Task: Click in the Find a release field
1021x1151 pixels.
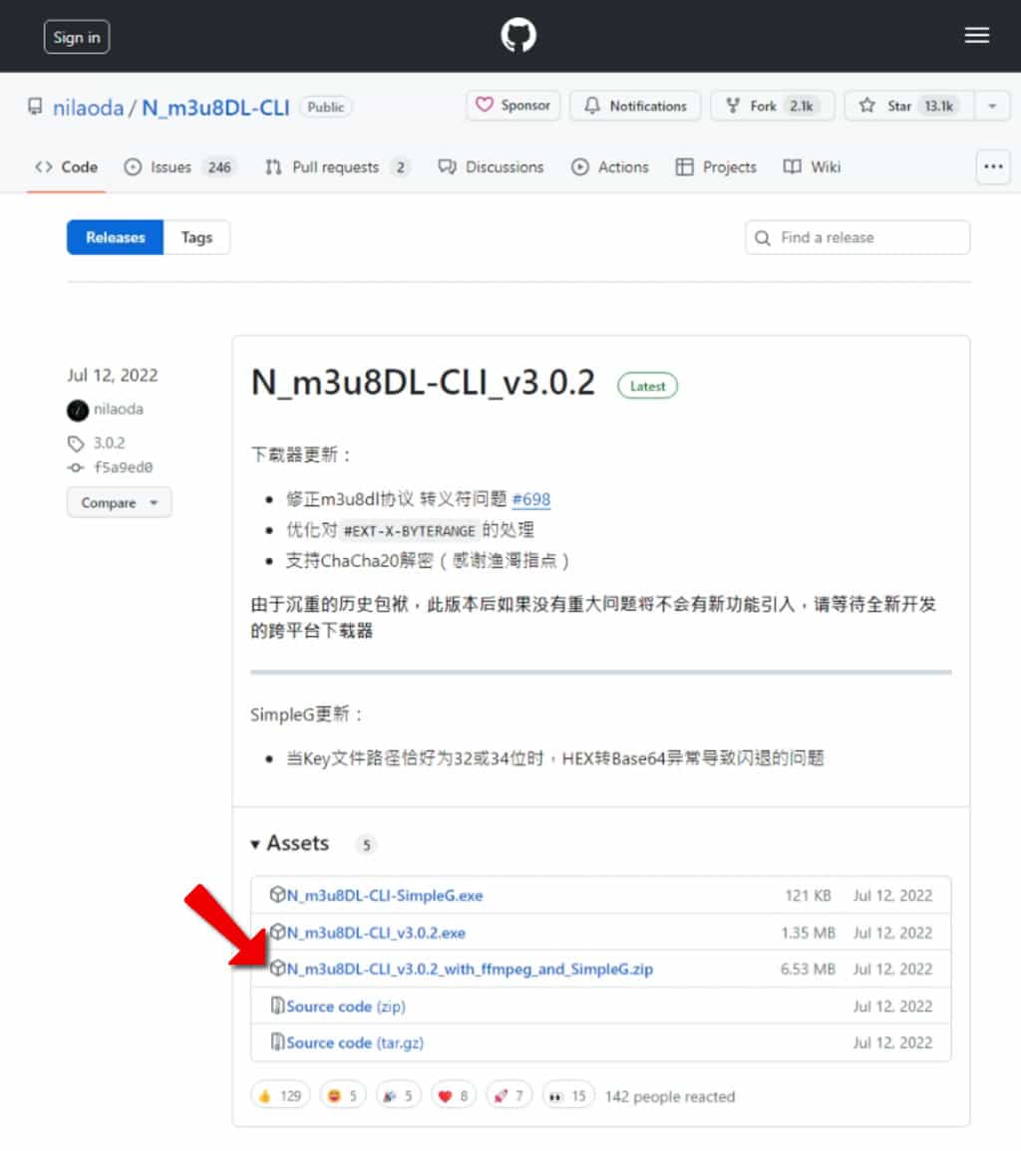Action: (857, 238)
